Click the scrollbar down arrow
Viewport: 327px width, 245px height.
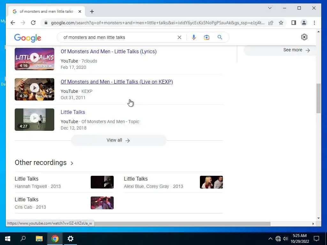pyautogui.click(x=318, y=218)
